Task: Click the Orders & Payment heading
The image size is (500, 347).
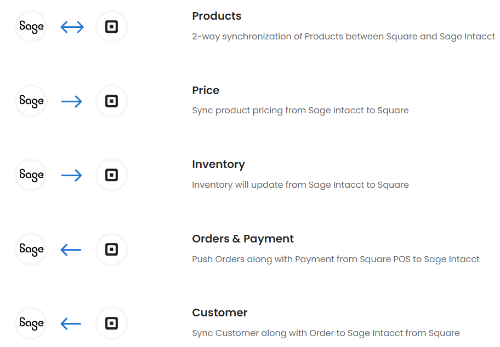Action: [243, 239]
